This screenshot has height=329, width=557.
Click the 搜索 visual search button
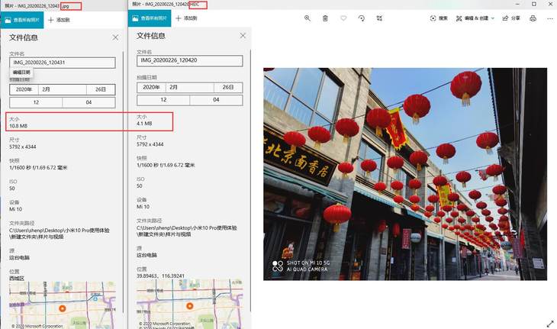tap(438, 18)
